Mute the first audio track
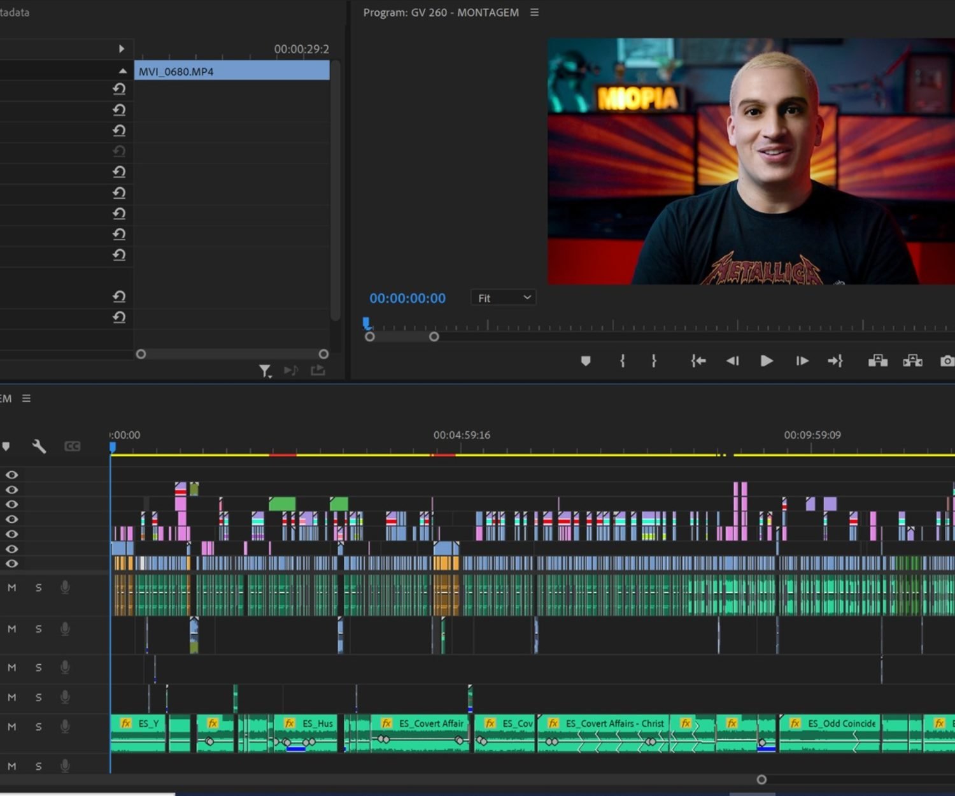 point(11,588)
